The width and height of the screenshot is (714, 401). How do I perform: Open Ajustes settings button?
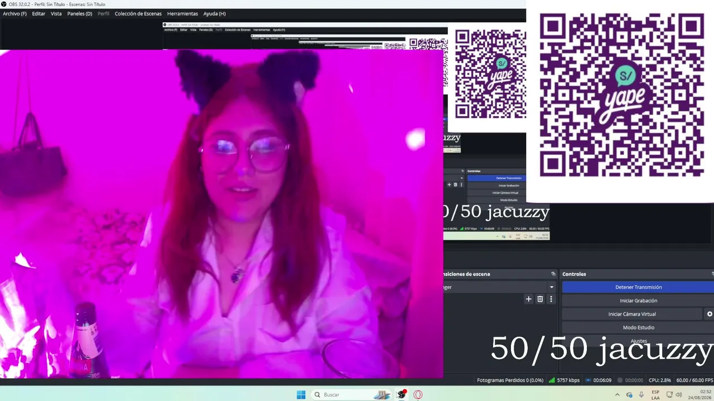[638, 341]
